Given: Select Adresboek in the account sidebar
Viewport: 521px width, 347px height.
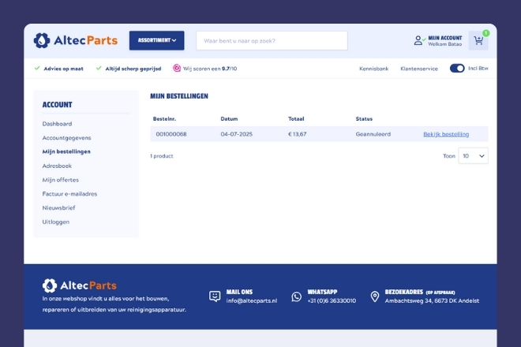Looking at the screenshot, I should tap(57, 166).
